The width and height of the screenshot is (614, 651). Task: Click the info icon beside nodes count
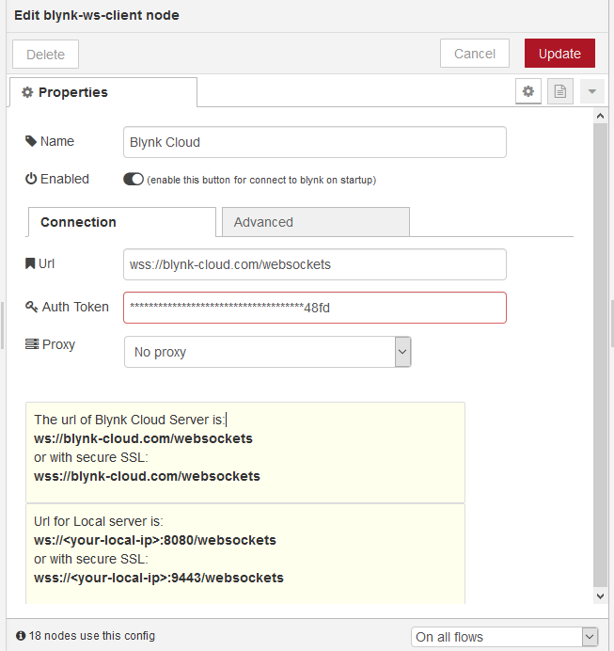21,636
